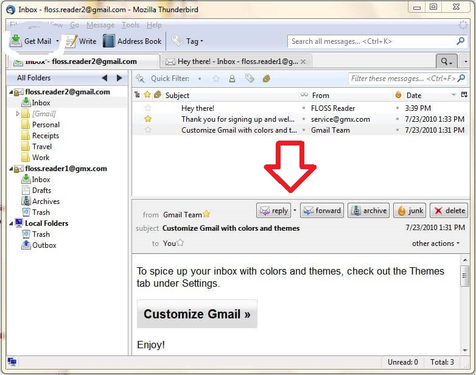Click the Get Mail button
This screenshot has width=476, height=375.
30,41
